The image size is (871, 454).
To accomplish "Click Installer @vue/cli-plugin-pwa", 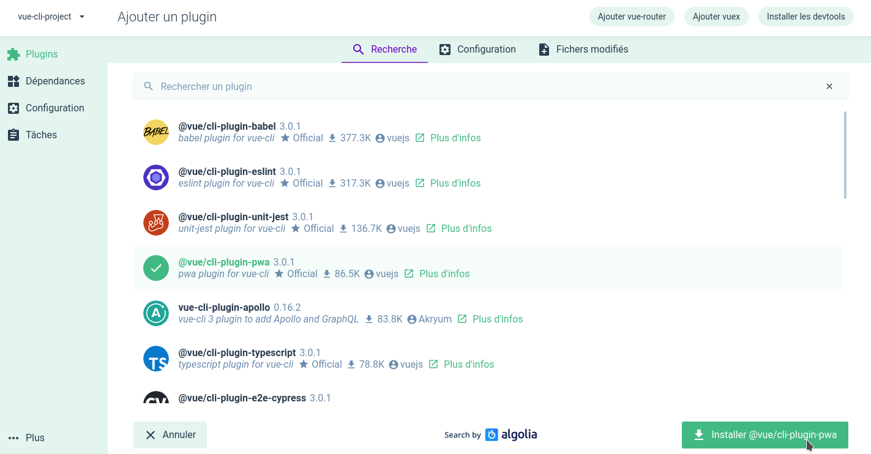I will pyautogui.click(x=764, y=434).
